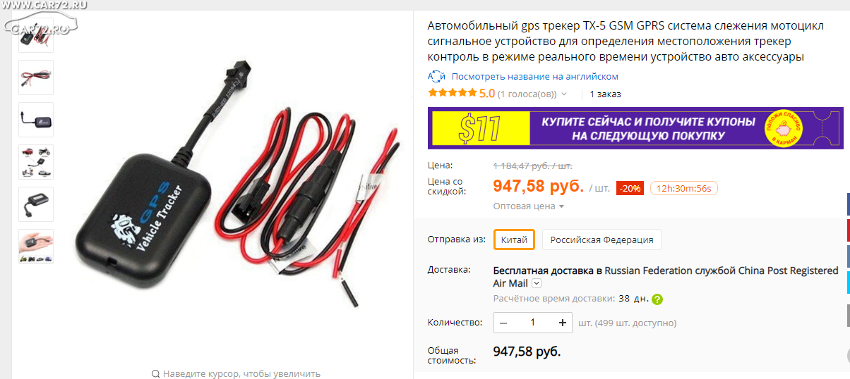Click the minus quantity button
Screen dimensions: 850x379
click(503, 323)
